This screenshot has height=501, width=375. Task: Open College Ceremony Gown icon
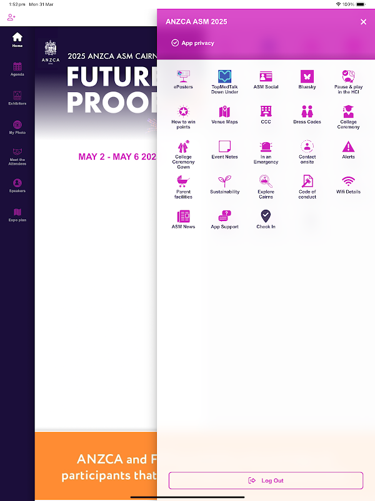(183, 147)
